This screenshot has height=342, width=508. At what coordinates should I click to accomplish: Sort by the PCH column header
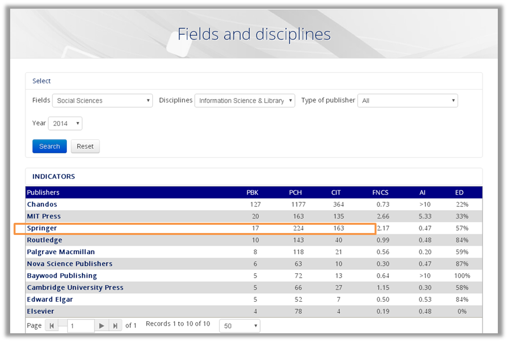coord(295,192)
